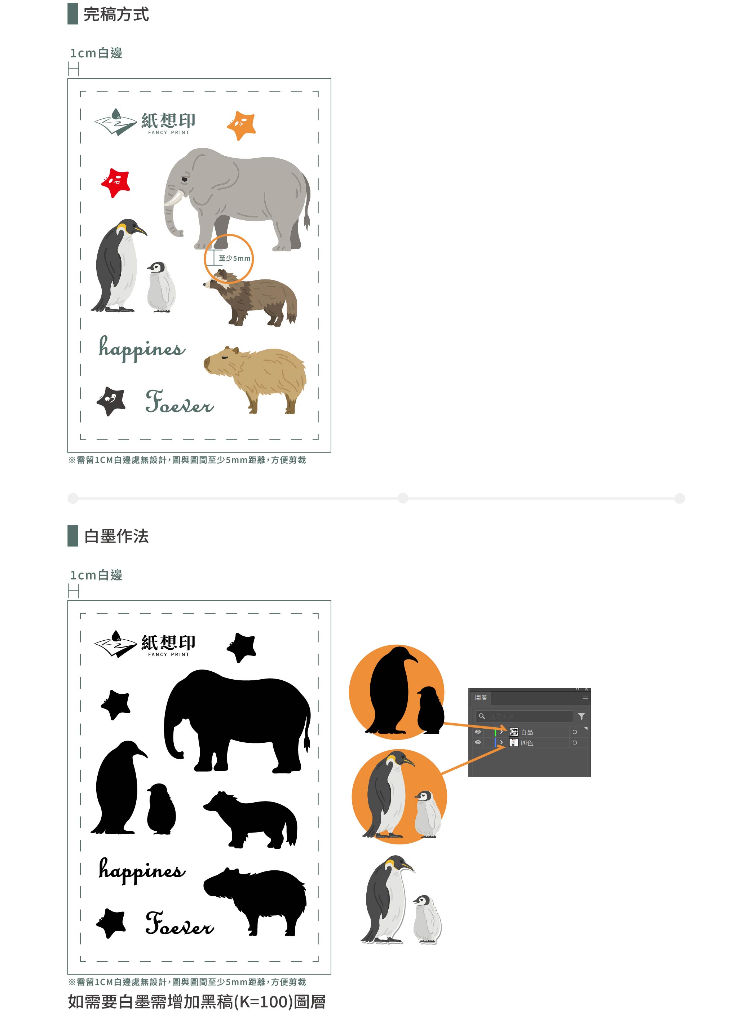Open the layers panel hamburger menu
The height and width of the screenshot is (1020, 751).
[585, 698]
